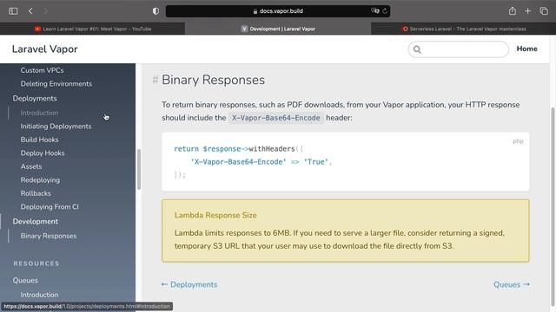Open Introduction under Deployments

[39, 113]
